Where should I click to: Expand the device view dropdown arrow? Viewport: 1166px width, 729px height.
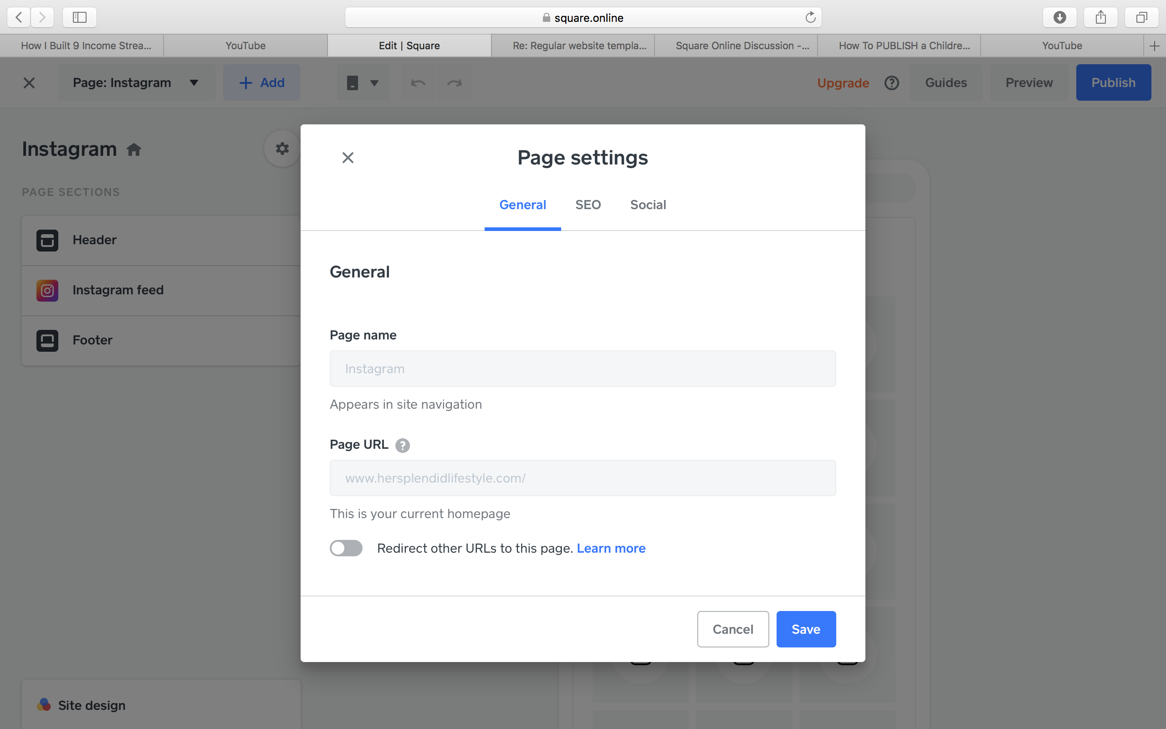(374, 83)
